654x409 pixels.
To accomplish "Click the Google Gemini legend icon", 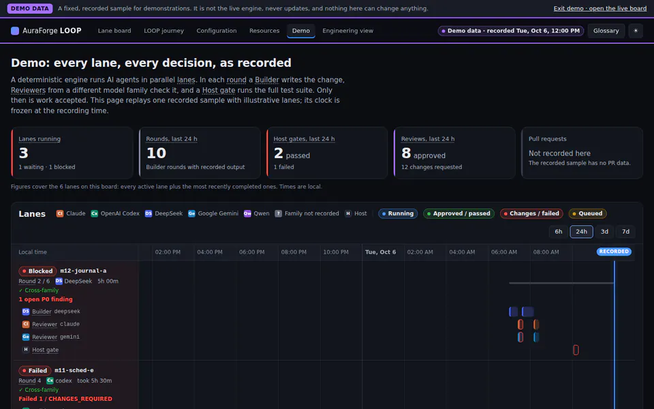I will pyautogui.click(x=191, y=213).
